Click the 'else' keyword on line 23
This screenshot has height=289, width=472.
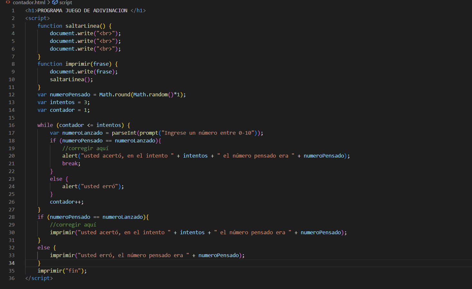click(x=56, y=179)
